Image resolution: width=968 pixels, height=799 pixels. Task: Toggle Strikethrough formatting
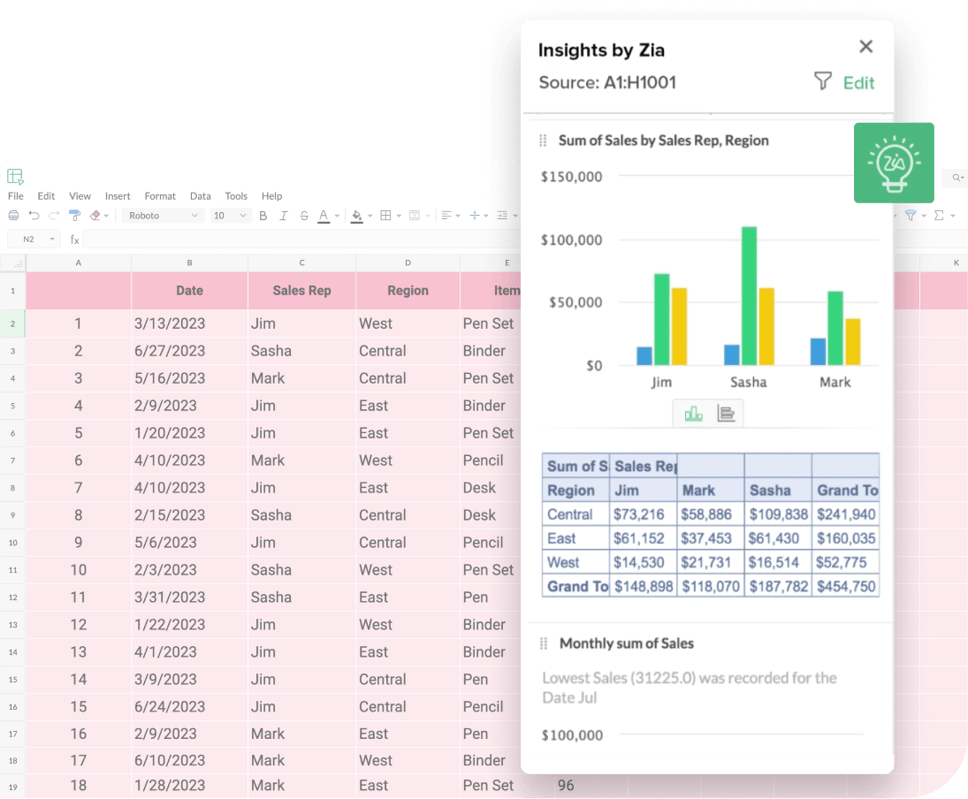coord(304,216)
